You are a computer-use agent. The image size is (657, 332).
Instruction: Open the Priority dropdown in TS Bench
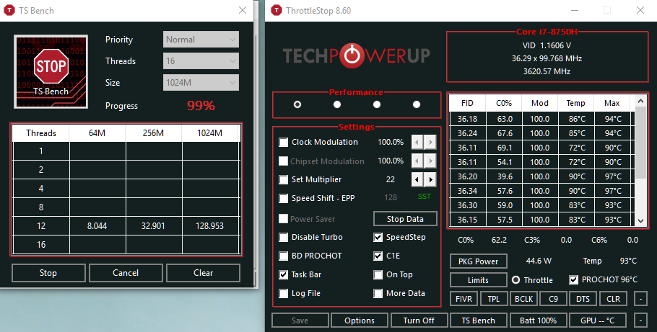click(x=201, y=40)
